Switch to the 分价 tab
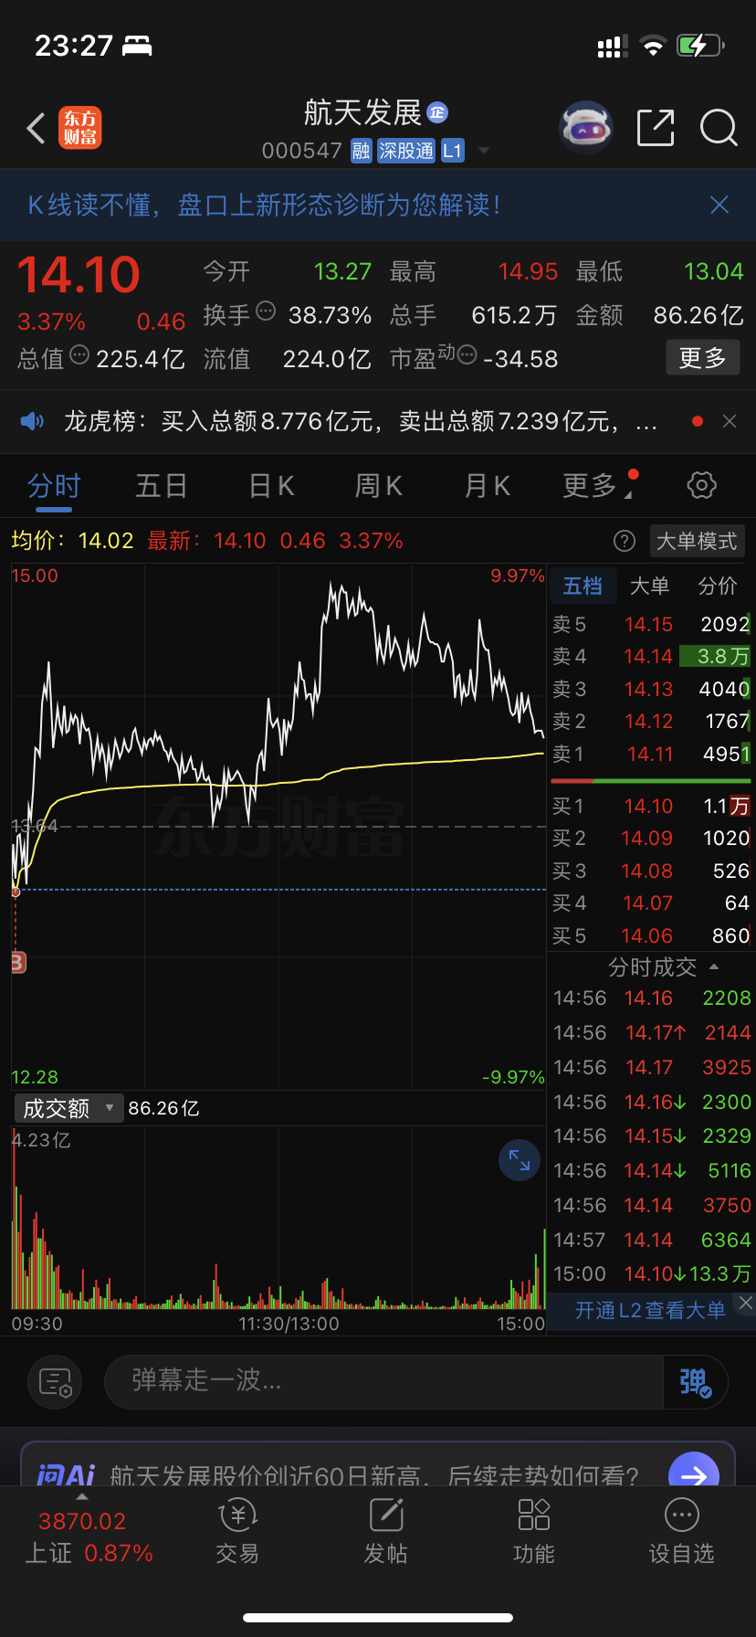756x1637 pixels. click(718, 586)
